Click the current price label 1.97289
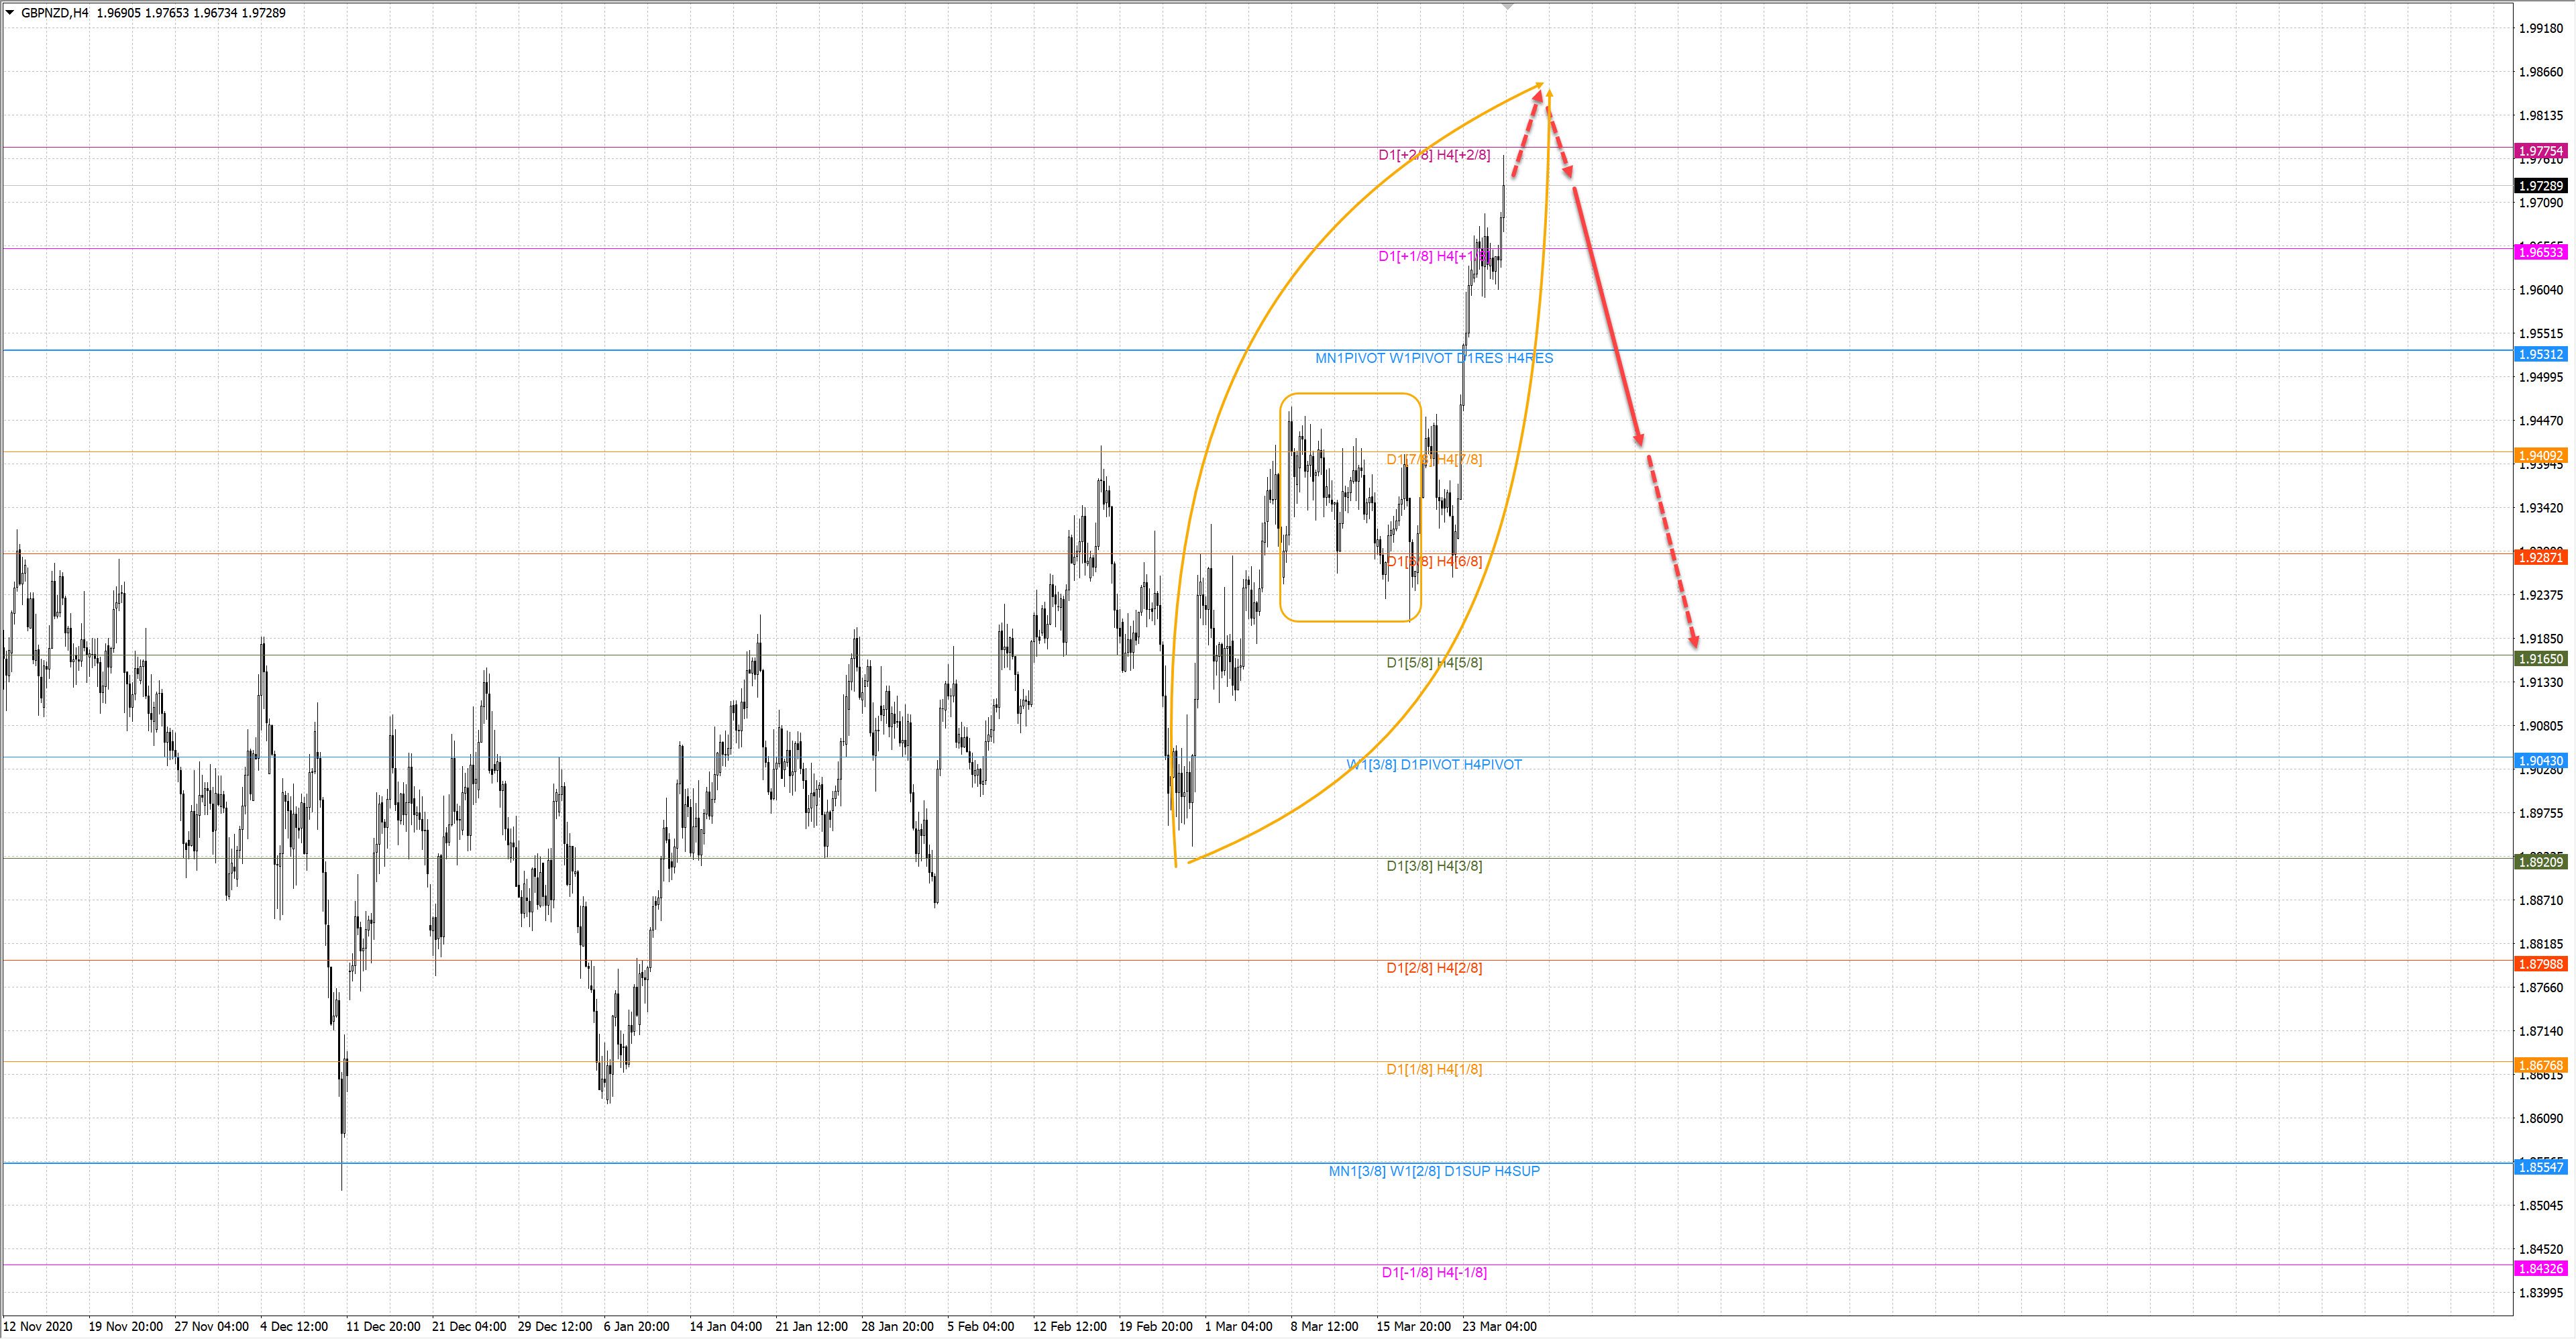The image size is (2576, 1339). coord(2540,186)
